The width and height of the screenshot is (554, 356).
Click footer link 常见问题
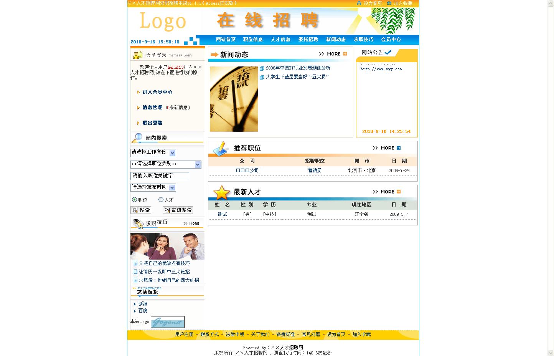point(311,334)
